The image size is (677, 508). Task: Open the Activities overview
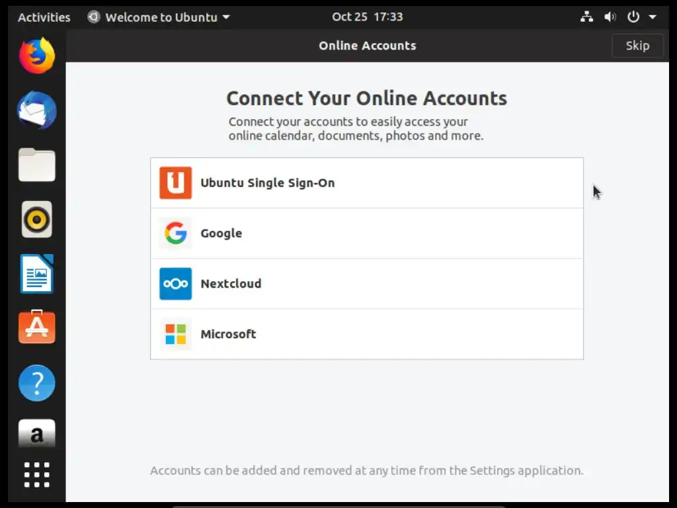44,17
